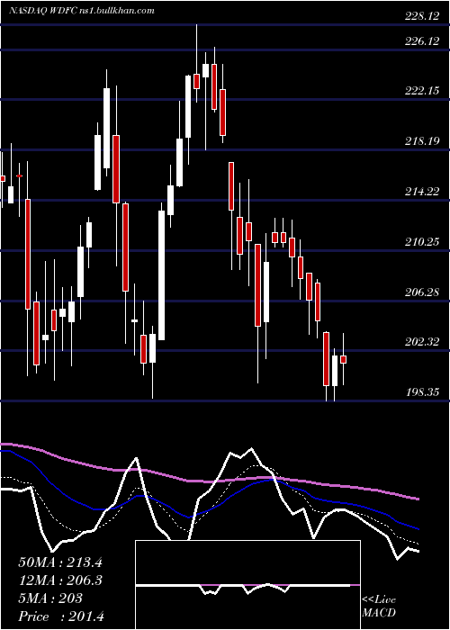Click the 210.25 price level label

(x=420, y=242)
